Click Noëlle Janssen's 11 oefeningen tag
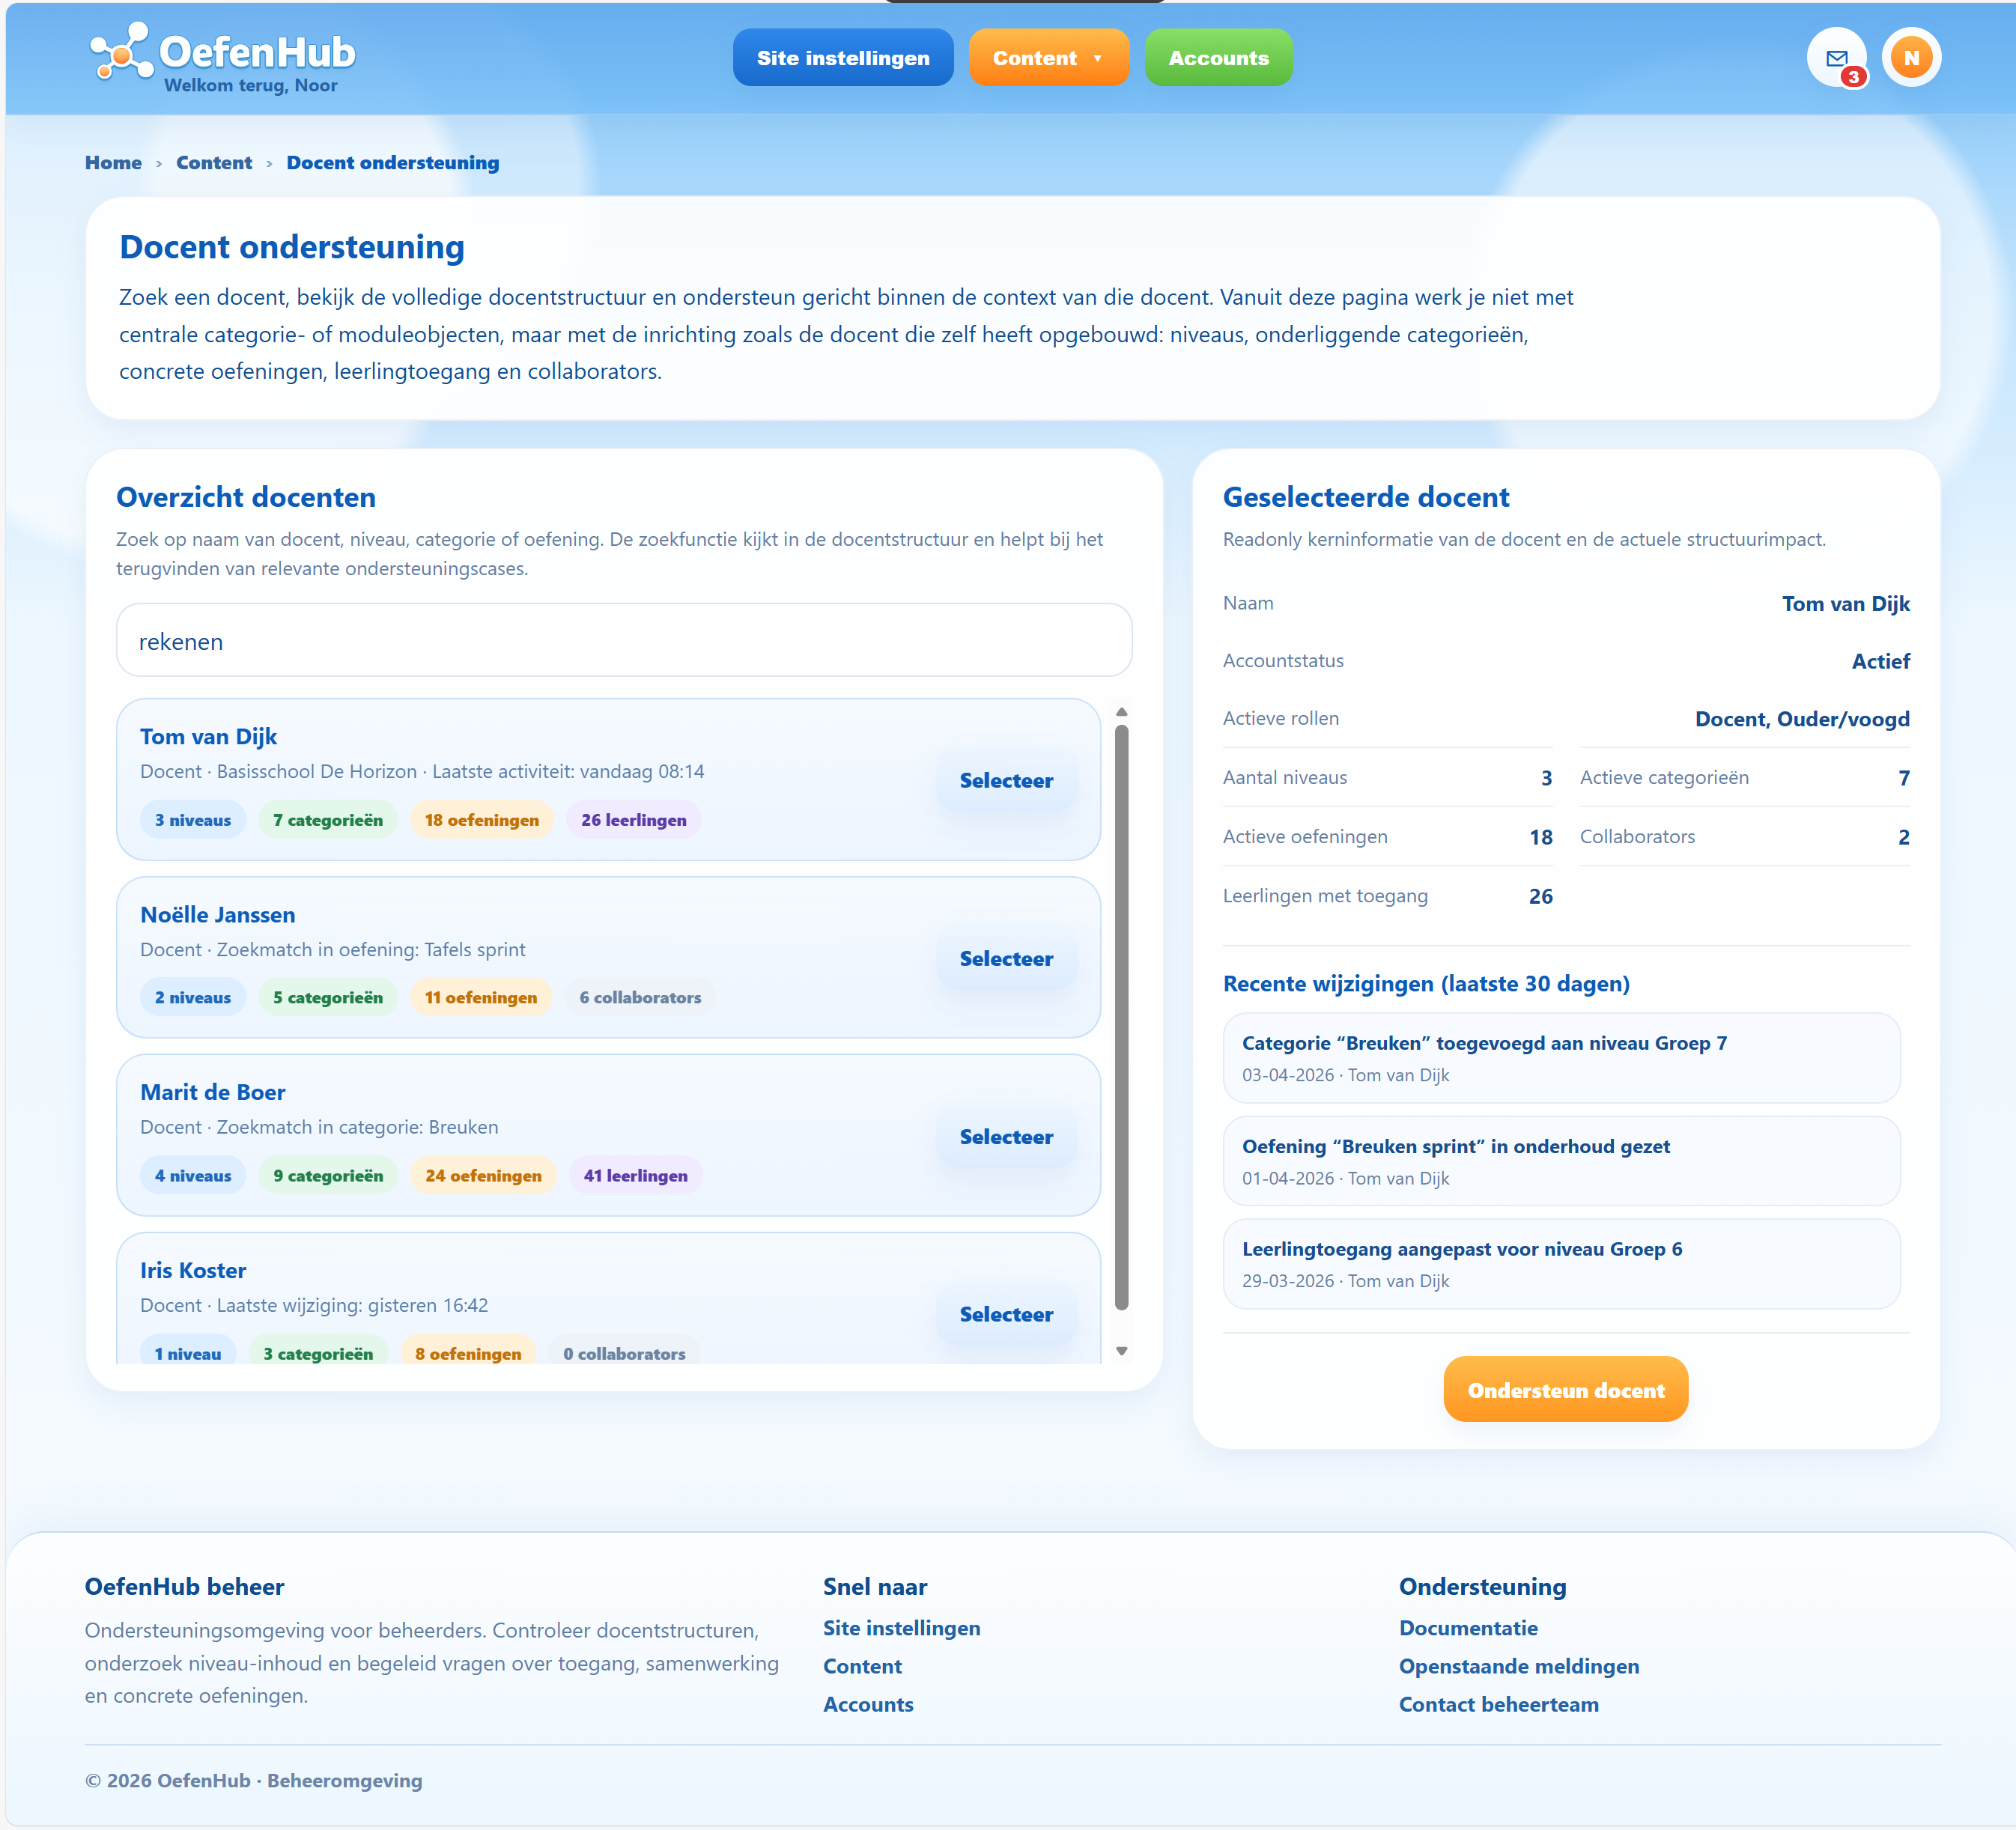The width and height of the screenshot is (2016, 1830). pyautogui.click(x=481, y=998)
